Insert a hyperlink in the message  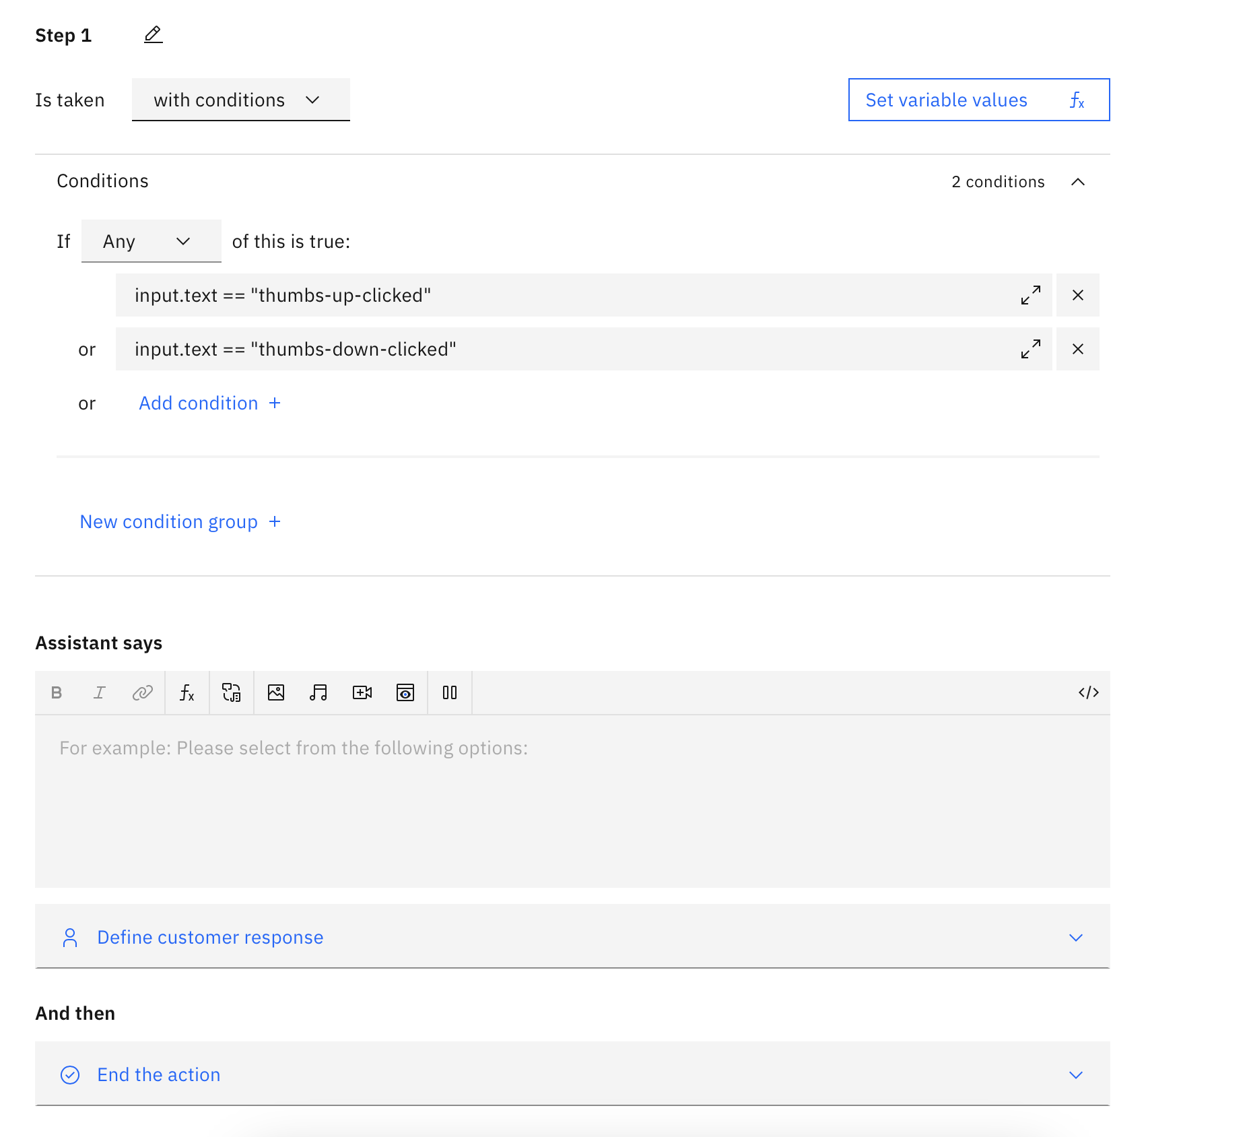pos(143,692)
